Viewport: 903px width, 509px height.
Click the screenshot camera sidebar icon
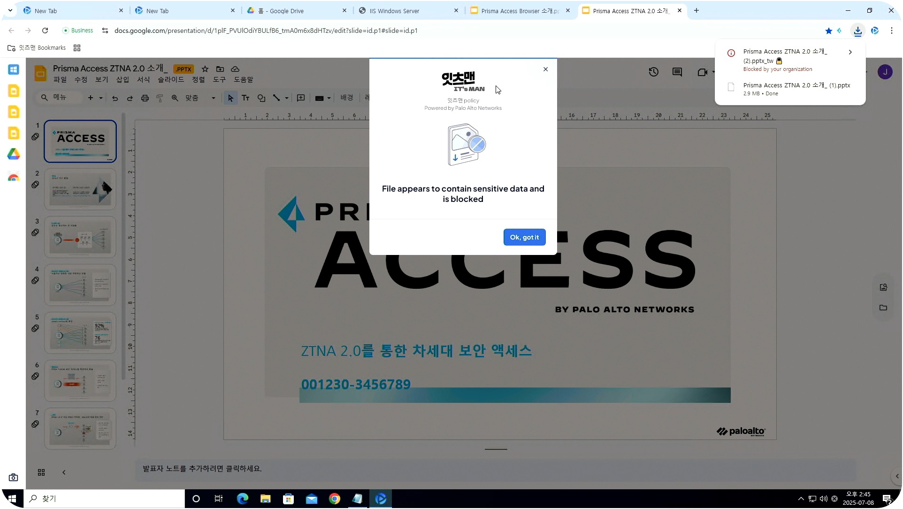click(14, 478)
